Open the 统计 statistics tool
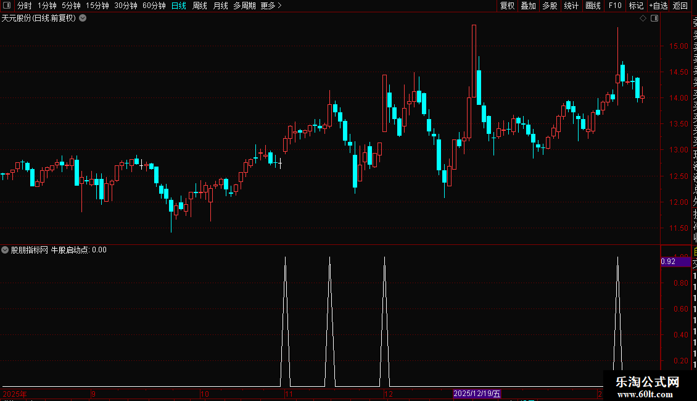 point(571,6)
